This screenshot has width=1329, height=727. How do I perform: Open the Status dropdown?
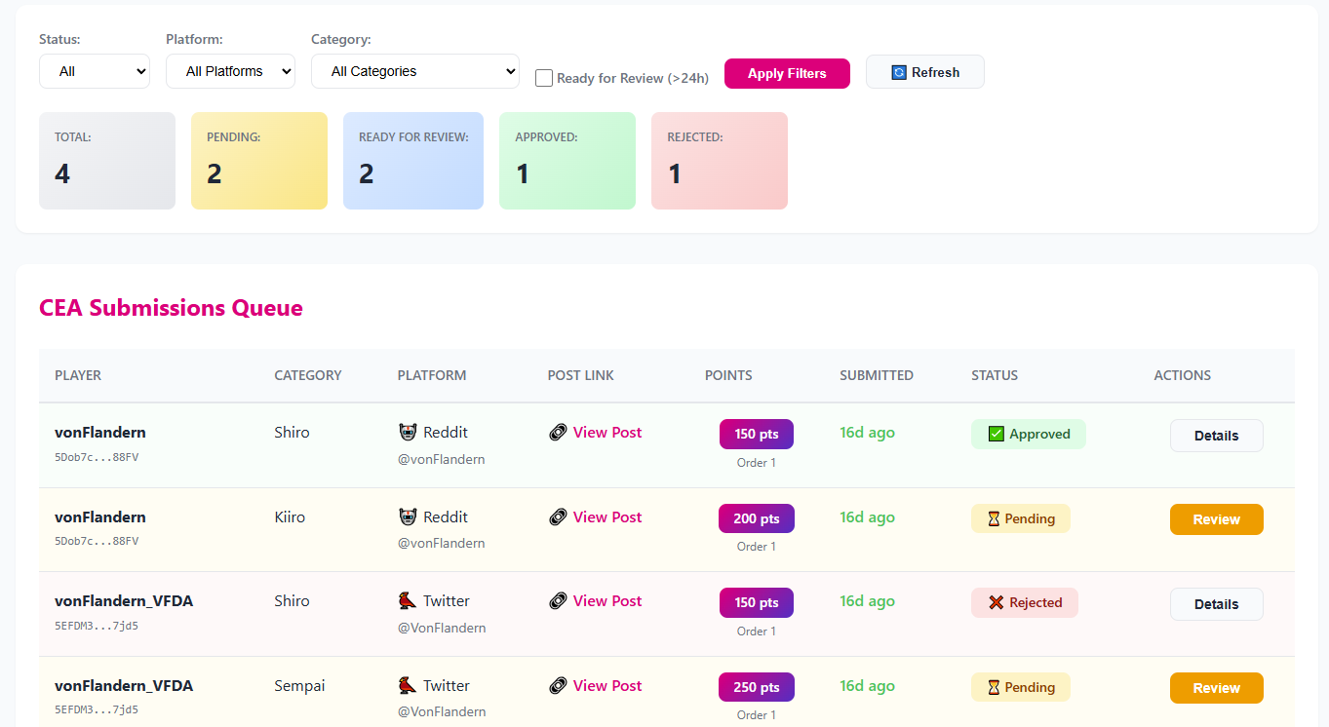(94, 71)
